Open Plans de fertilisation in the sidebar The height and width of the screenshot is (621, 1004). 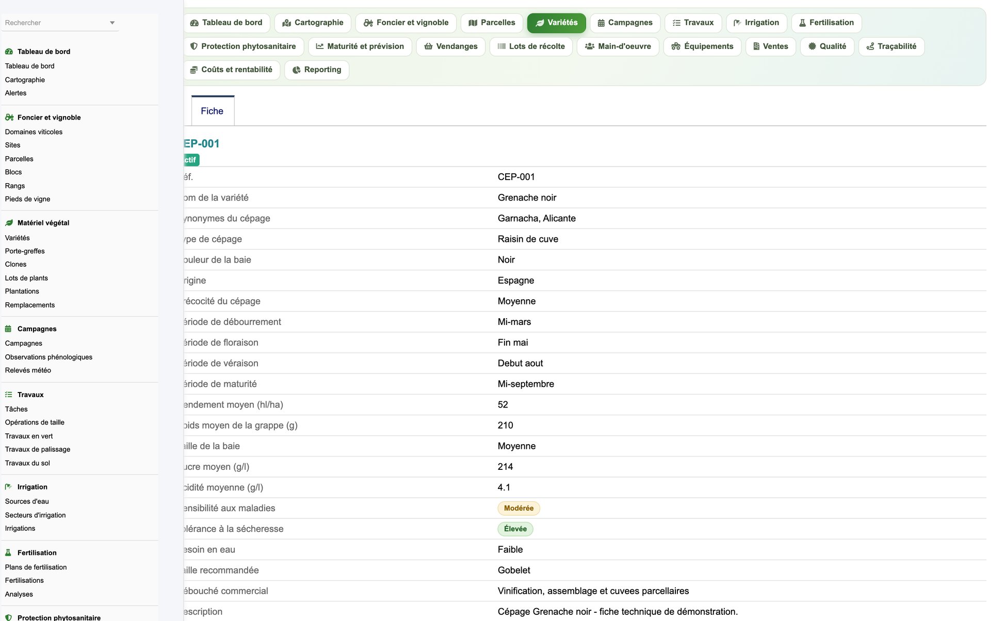tap(36, 567)
